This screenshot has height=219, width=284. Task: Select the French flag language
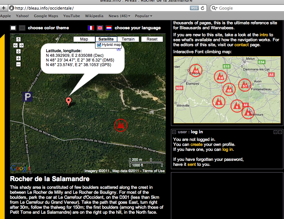coord(91,28)
